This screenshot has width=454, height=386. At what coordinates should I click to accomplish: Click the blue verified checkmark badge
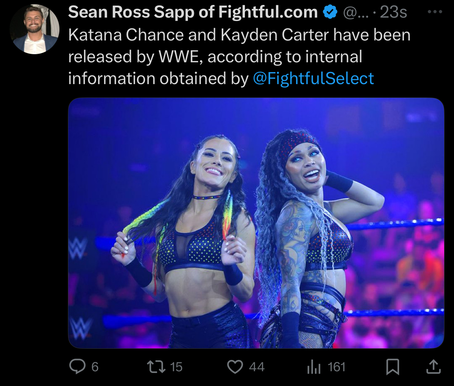point(330,12)
